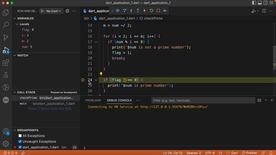The image size is (276, 155).
Task: Toggle All Exceptions breakpoint checkbox
Action: tap(20, 136)
